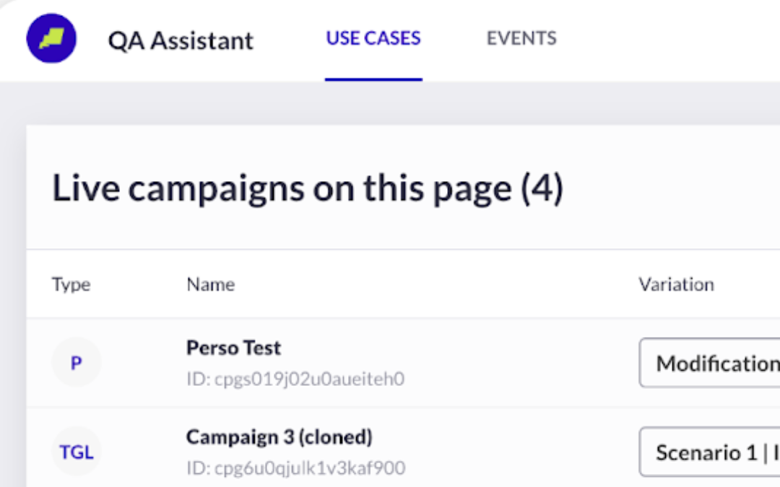Open the Modification variation dropdown
The image size is (780, 487).
pyautogui.click(x=709, y=363)
